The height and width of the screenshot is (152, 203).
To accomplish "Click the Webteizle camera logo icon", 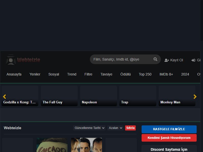I will click(11, 60).
